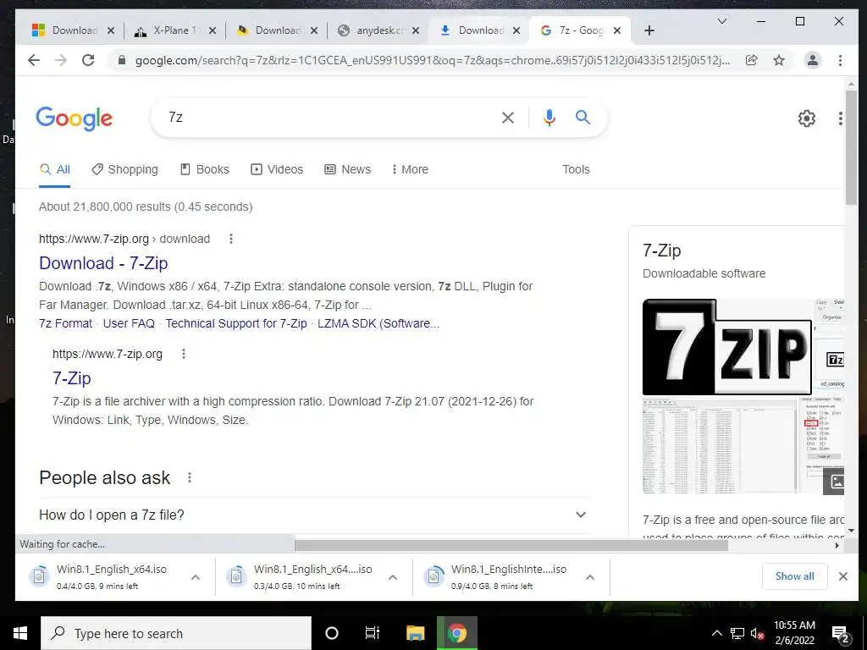Click the voice search microphone icon
Viewport: 867px width, 650px height.
coord(549,117)
